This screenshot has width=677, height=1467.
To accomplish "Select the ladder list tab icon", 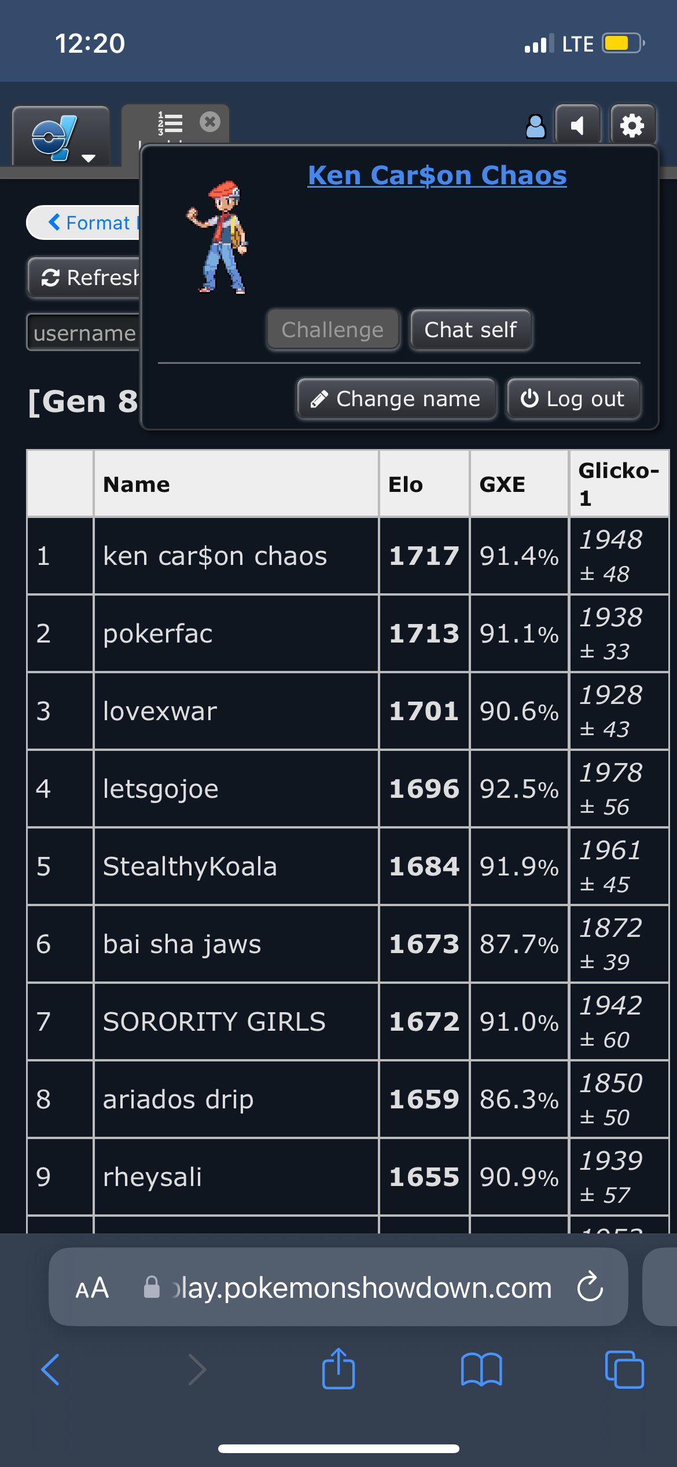I will point(170,123).
